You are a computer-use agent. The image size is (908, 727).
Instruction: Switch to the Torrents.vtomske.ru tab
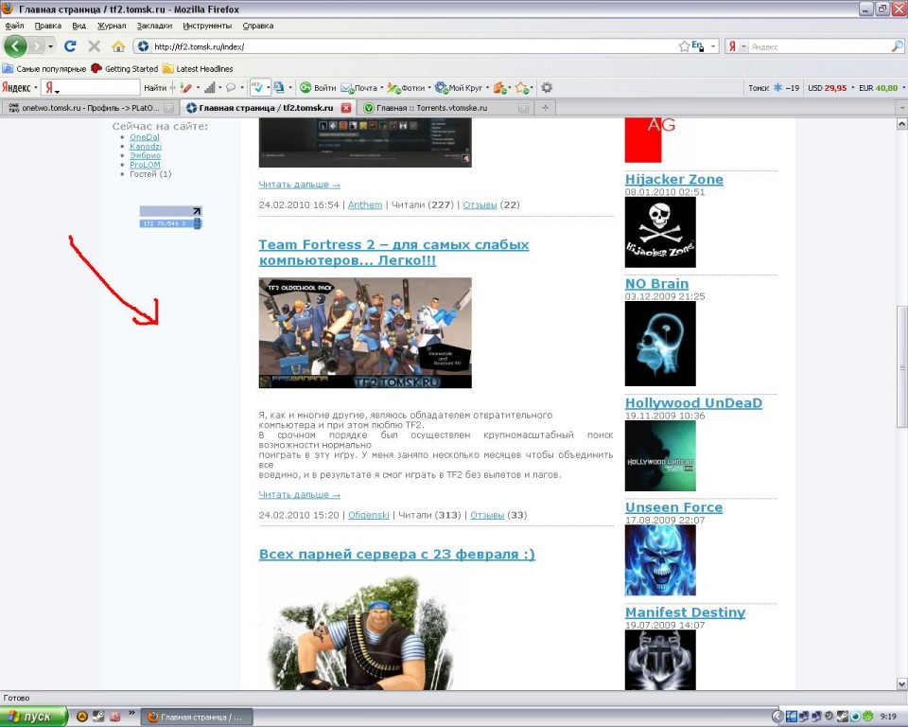(x=445, y=108)
